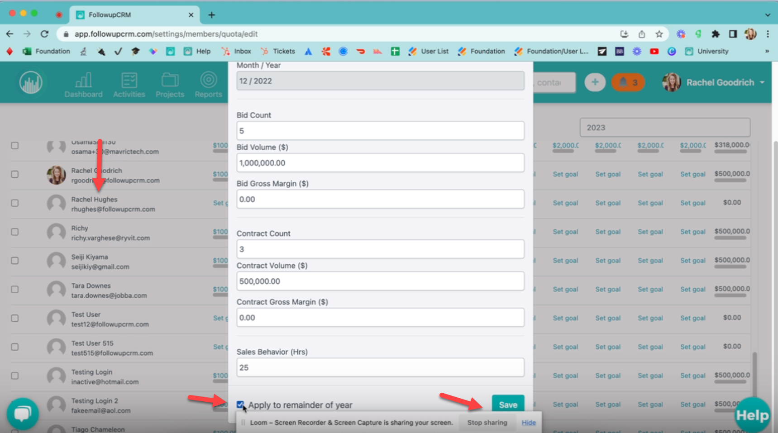Open the Reports section
Viewport: 778px width, 433px height.
pyautogui.click(x=208, y=84)
